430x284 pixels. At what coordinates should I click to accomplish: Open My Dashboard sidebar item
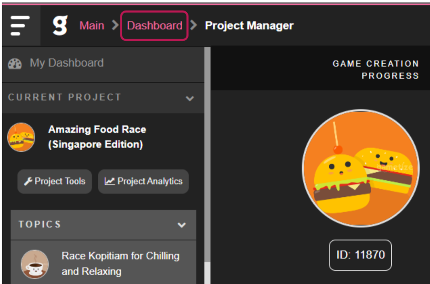pyautogui.click(x=103, y=63)
